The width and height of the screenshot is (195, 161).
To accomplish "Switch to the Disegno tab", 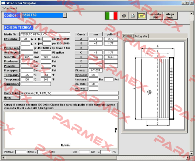I will [128, 36].
